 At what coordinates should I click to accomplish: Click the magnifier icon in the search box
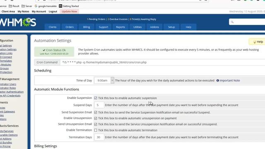point(232,22)
